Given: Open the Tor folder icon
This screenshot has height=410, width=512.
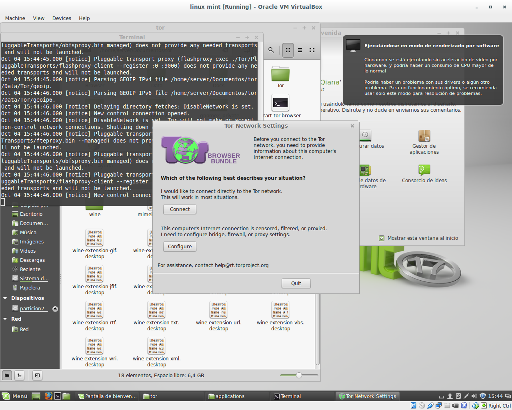Looking at the screenshot, I should (280, 74).
